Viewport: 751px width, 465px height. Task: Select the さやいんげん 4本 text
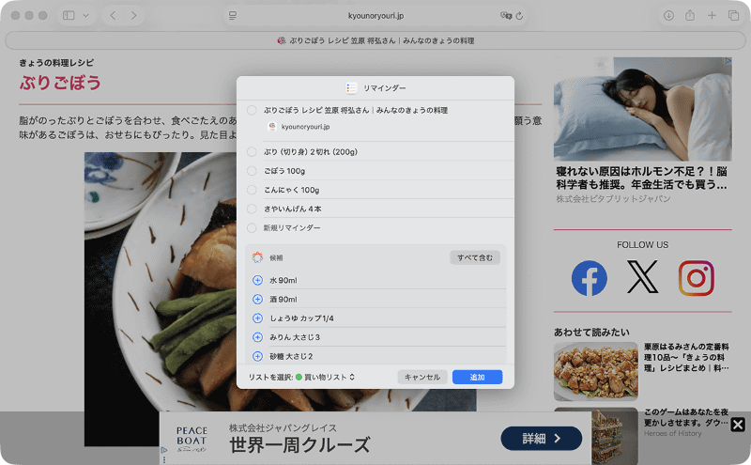coord(293,209)
